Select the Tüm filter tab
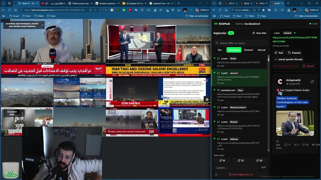 (219, 50)
